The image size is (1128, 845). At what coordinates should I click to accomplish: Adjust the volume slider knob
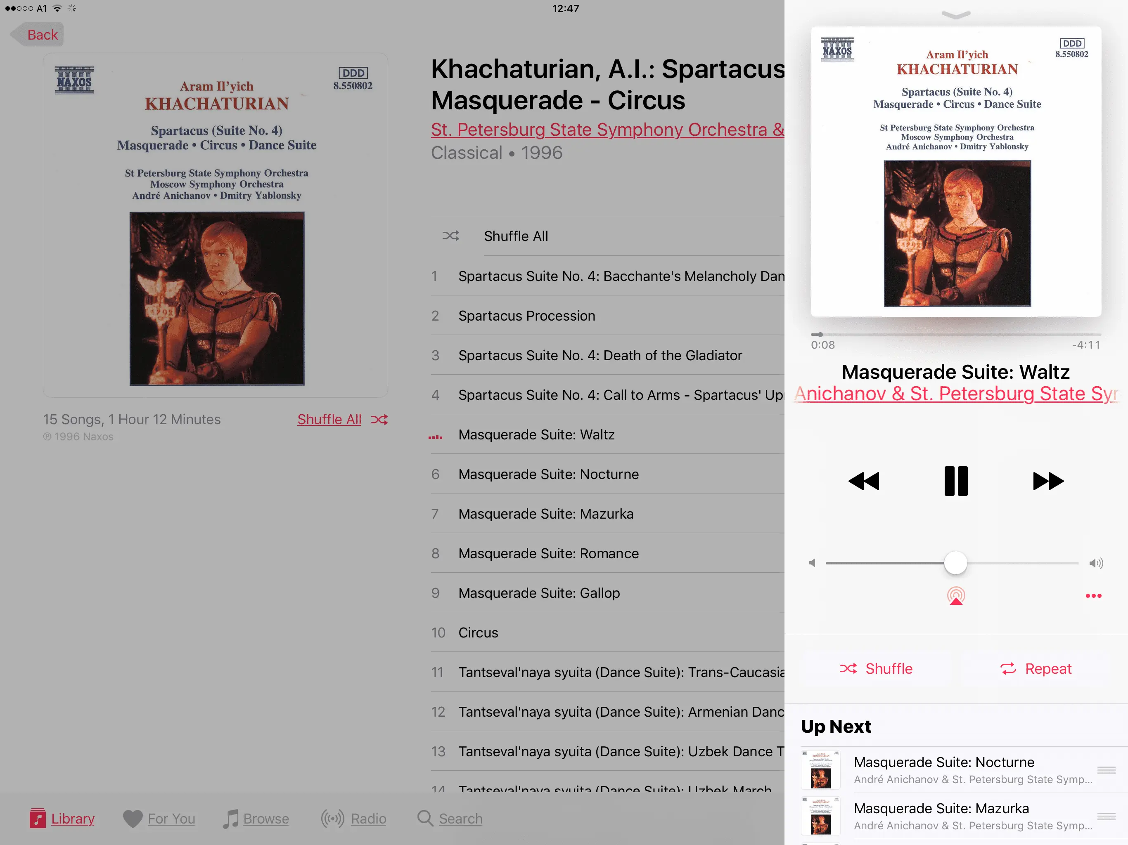(955, 563)
